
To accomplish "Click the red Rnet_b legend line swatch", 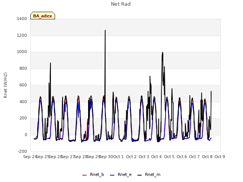I will [84, 175].
